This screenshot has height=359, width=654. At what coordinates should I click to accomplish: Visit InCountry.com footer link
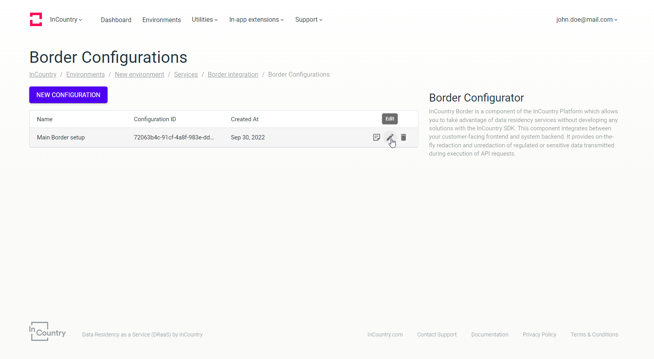coord(385,335)
